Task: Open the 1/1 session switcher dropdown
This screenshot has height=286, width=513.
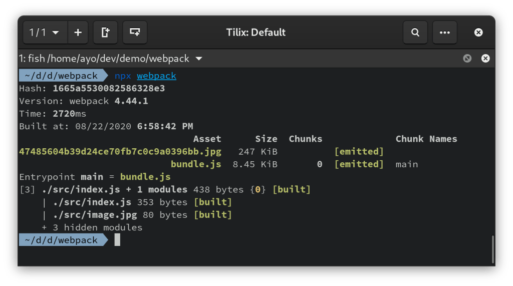Action: (45, 33)
